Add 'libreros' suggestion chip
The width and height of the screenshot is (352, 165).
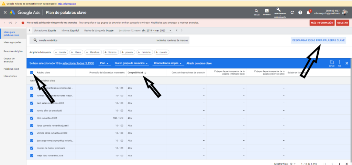coord(111,52)
